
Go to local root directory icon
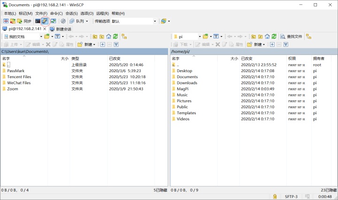click(102, 37)
